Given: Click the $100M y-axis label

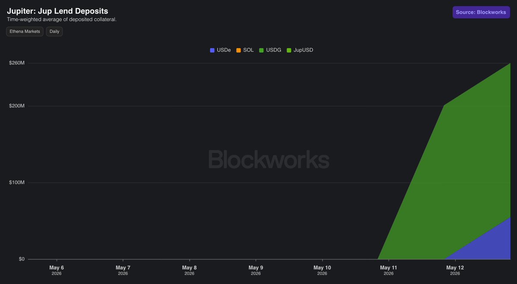Looking at the screenshot, I should point(17,182).
